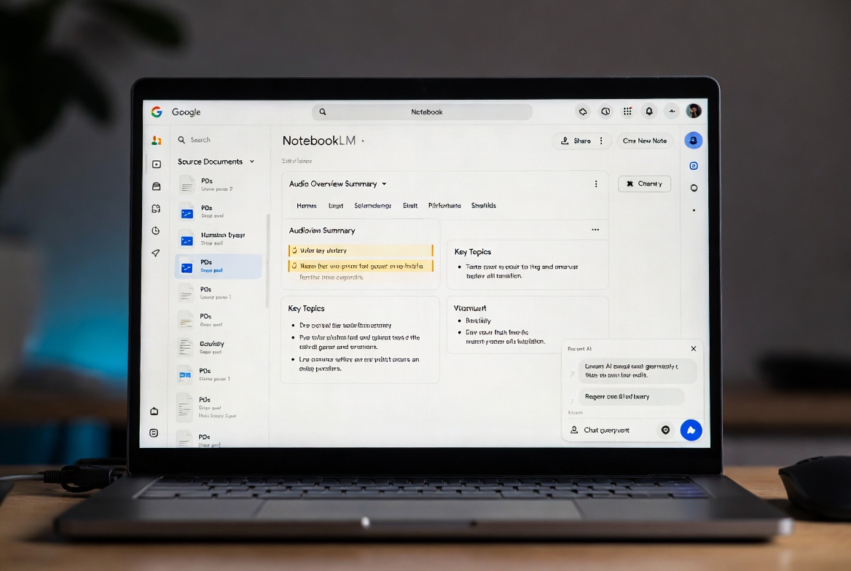Click the sidebar document list scrollbar
Image resolution: width=851 pixels, height=571 pixels.
(267, 261)
